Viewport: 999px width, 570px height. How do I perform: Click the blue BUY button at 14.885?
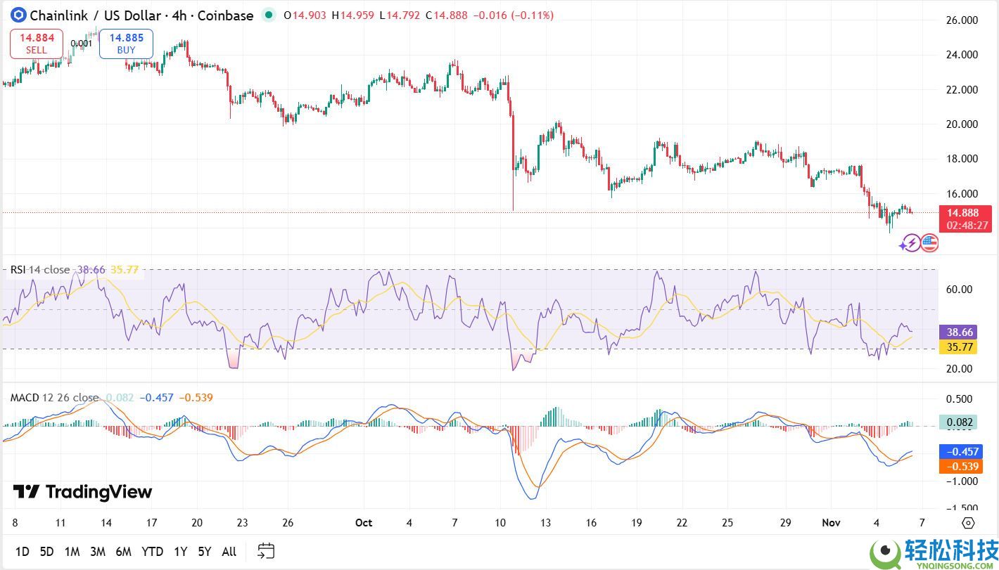click(x=126, y=44)
